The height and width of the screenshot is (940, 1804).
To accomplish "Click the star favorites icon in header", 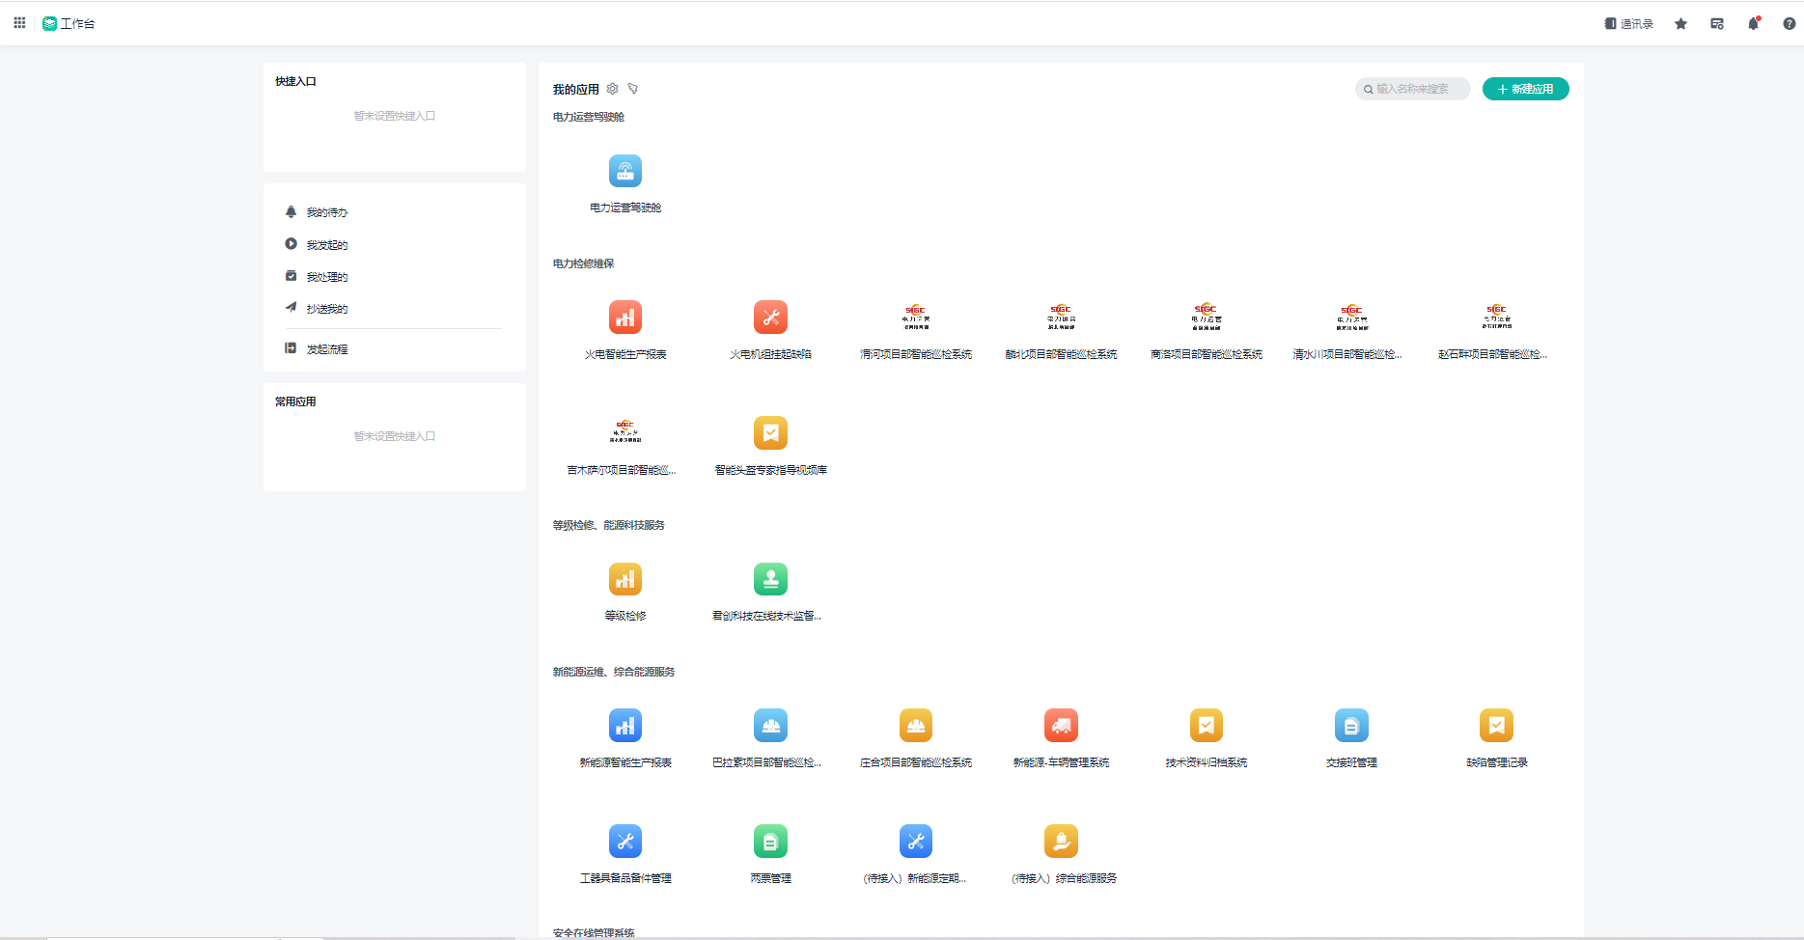I will [x=1680, y=24].
